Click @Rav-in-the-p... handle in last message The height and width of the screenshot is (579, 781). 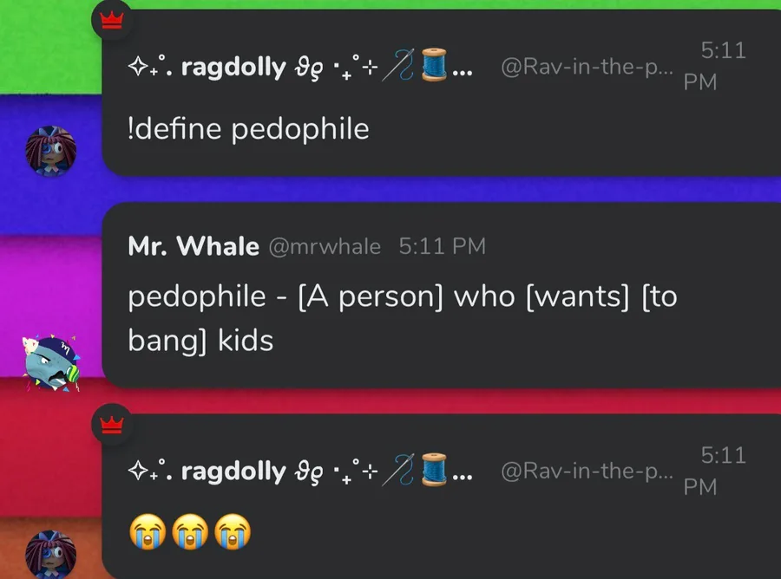point(587,471)
